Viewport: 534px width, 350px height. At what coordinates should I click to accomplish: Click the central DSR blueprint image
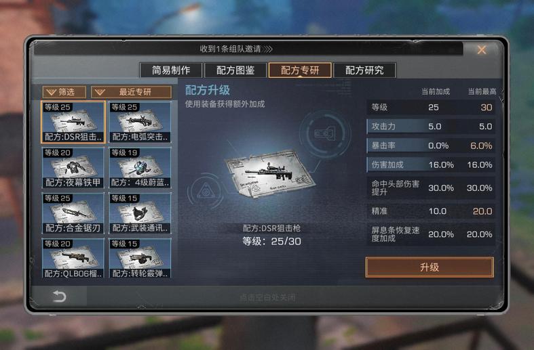coord(270,175)
